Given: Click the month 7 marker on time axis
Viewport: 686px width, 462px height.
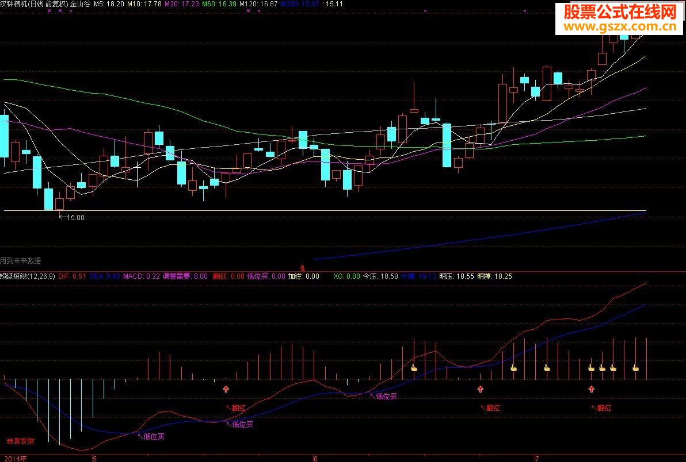Looking at the screenshot, I should [537, 459].
